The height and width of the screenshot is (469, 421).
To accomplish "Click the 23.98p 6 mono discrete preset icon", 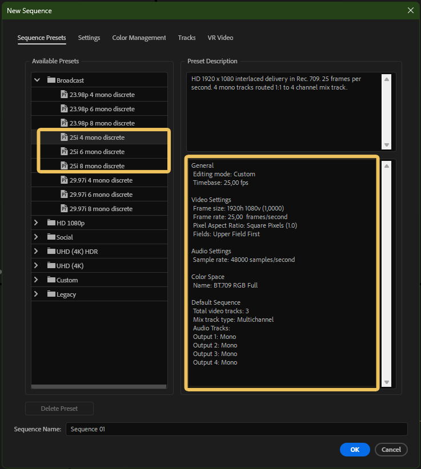I will click(x=64, y=109).
